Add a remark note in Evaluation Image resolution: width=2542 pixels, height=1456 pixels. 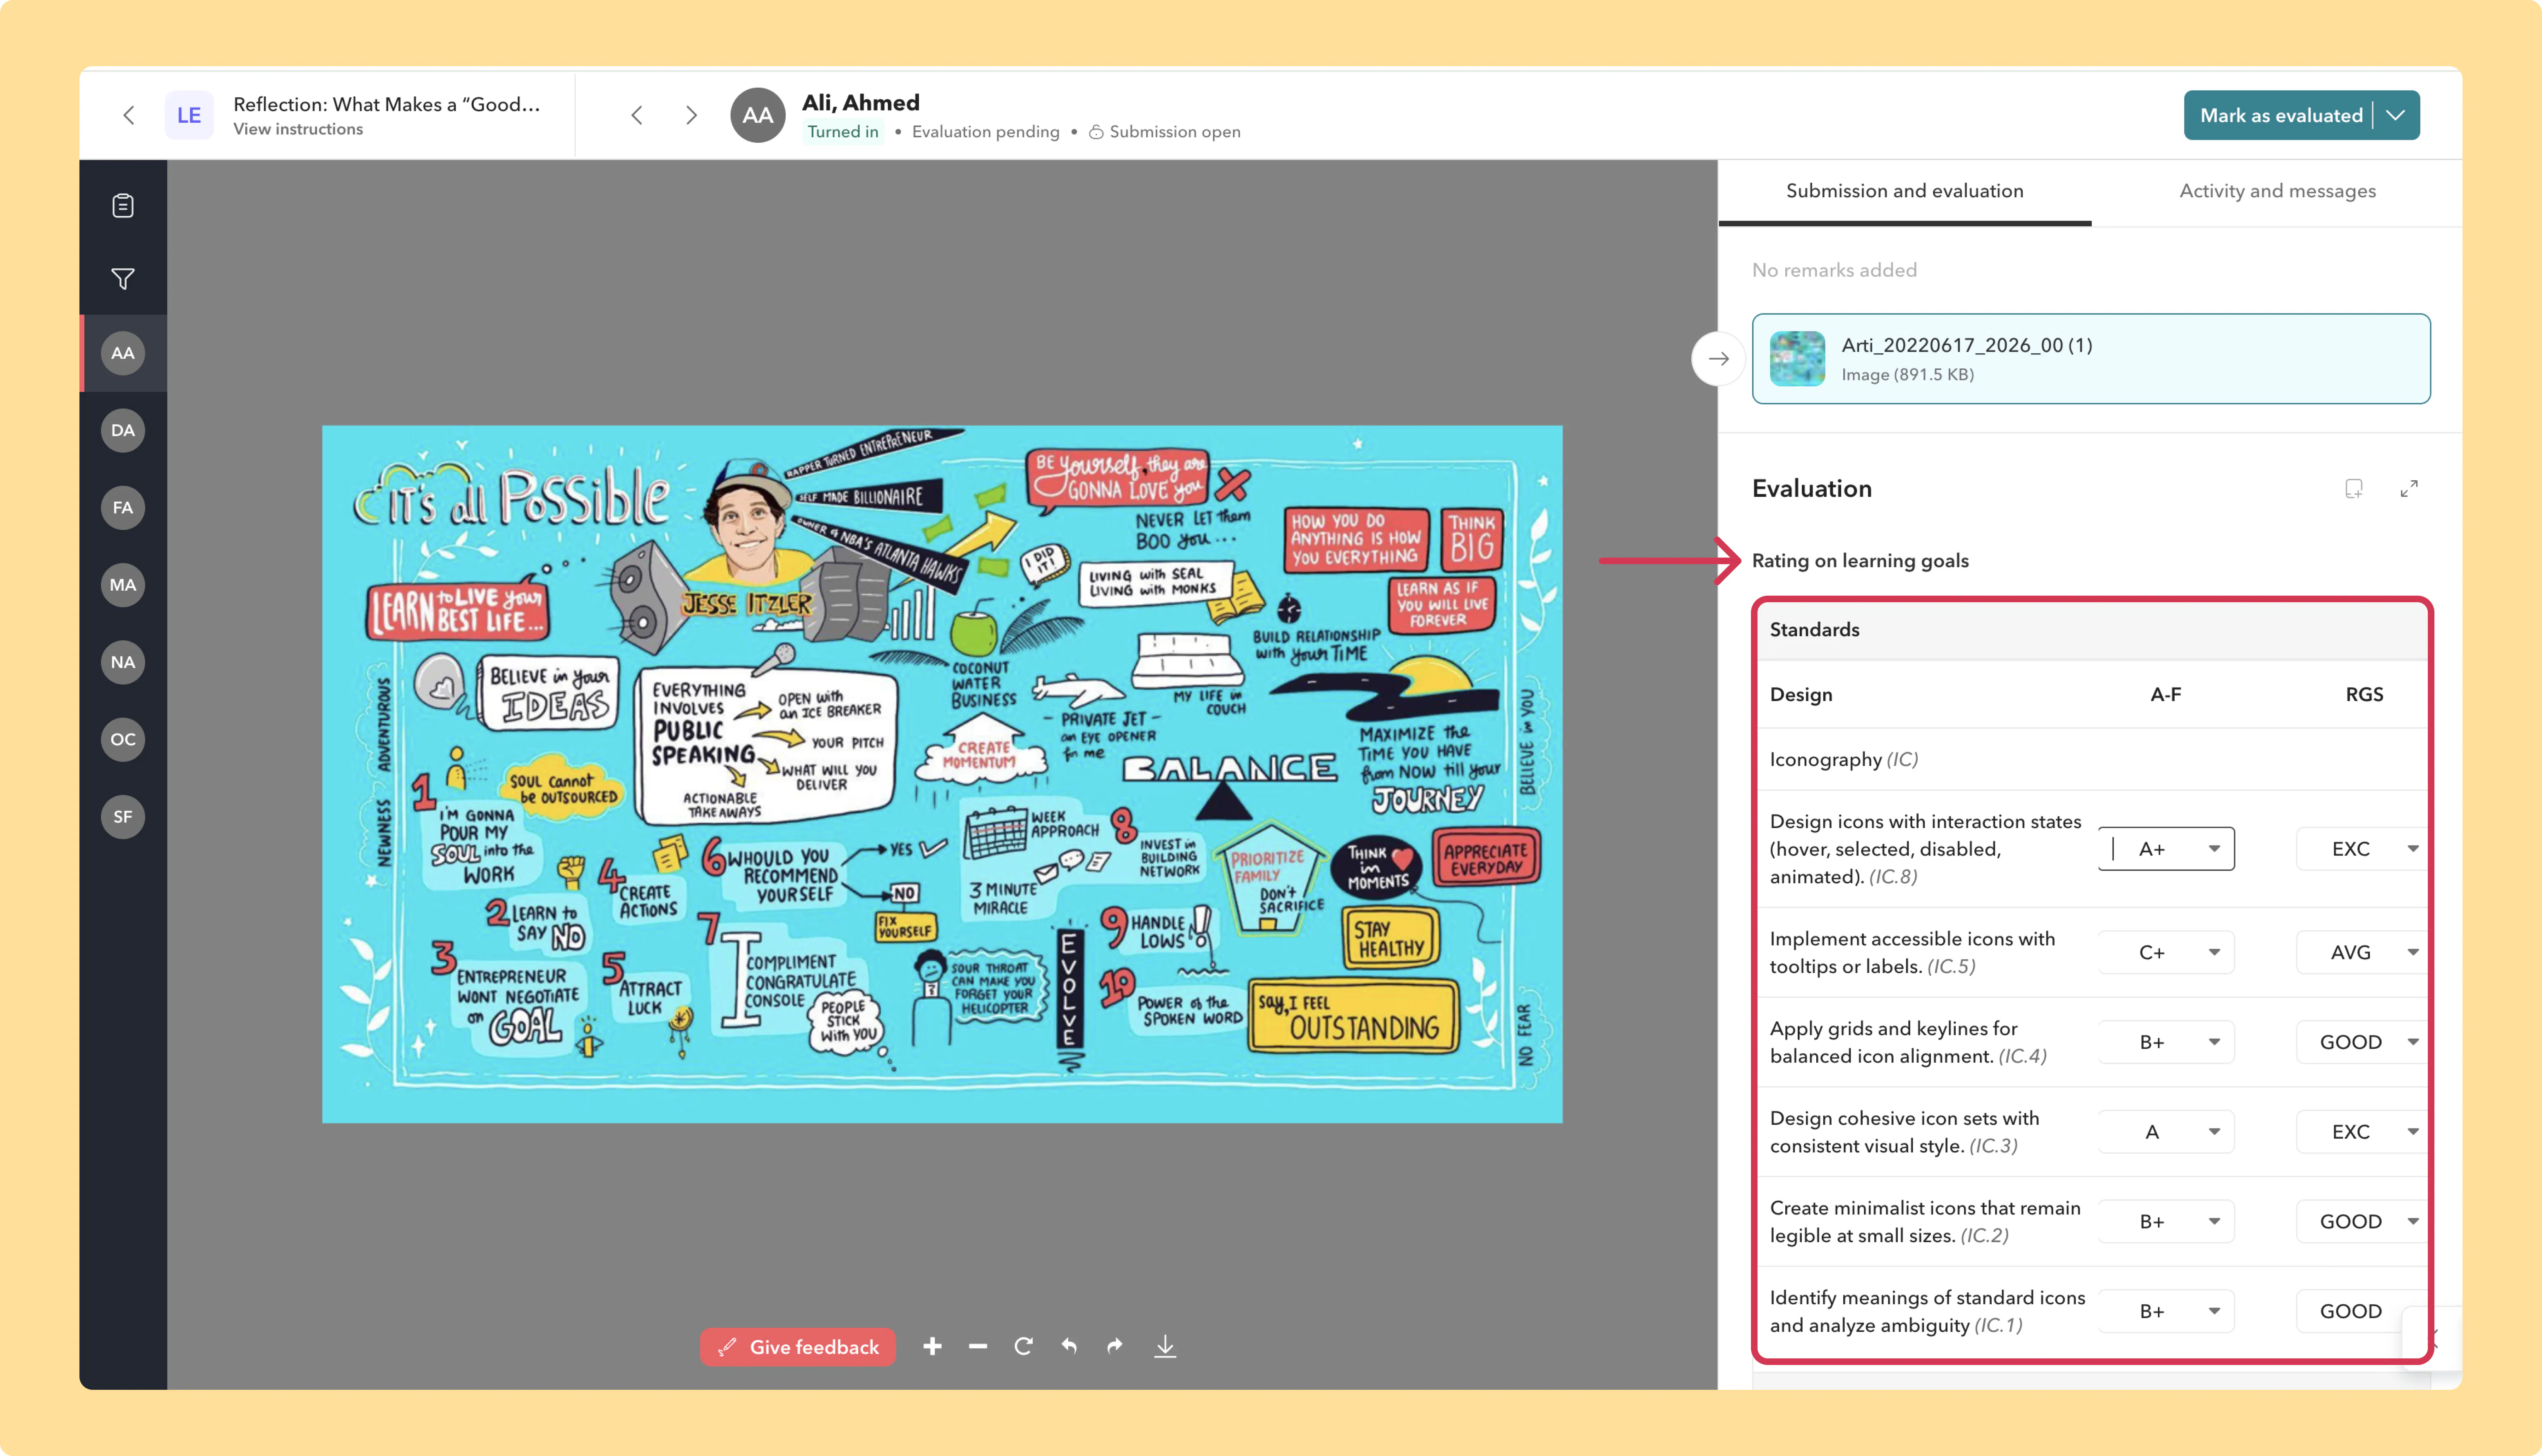[x=2354, y=489]
